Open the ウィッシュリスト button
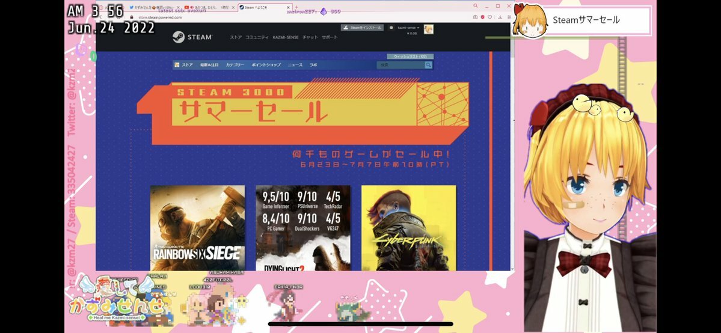This screenshot has height=333, width=721. [x=410, y=57]
